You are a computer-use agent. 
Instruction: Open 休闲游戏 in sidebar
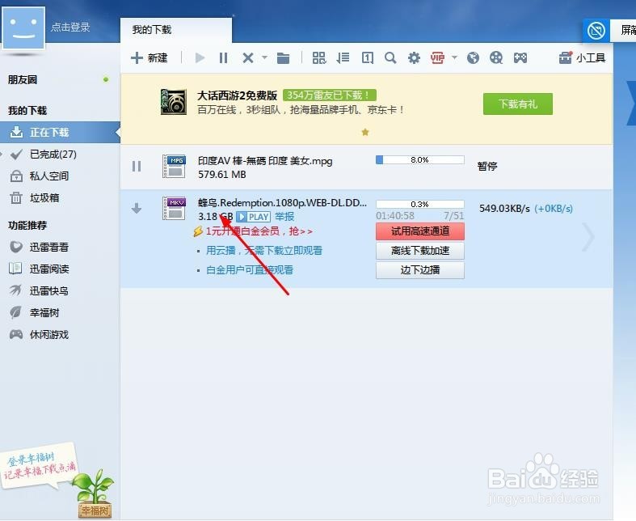49,335
